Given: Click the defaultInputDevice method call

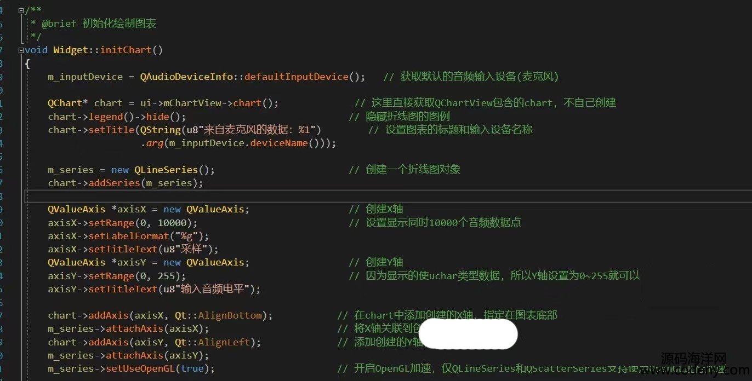Looking at the screenshot, I should [x=297, y=77].
